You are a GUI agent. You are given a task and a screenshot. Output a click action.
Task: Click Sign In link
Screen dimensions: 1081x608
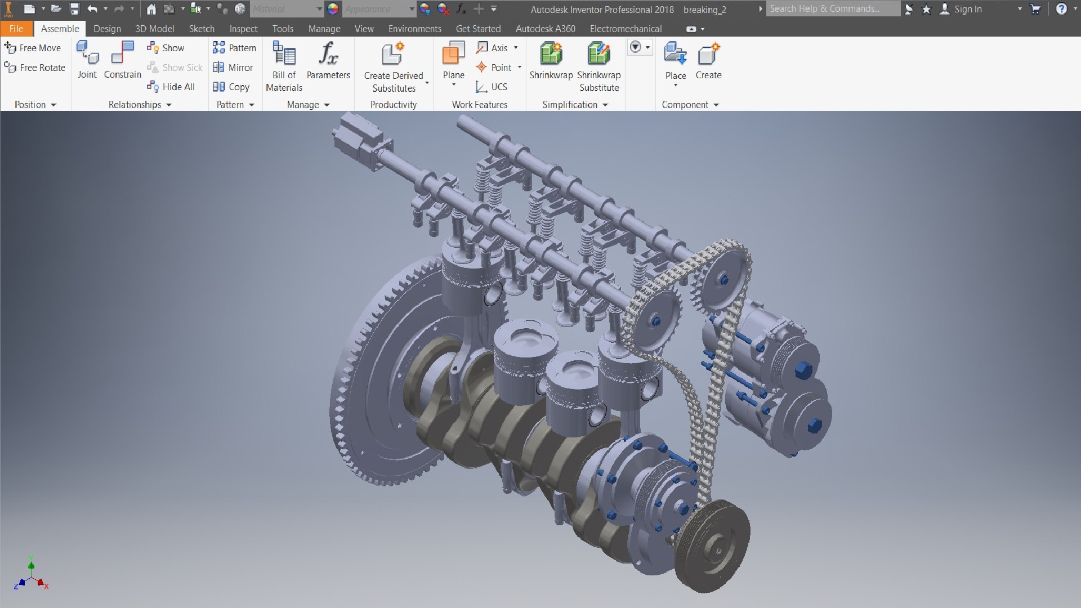[968, 9]
